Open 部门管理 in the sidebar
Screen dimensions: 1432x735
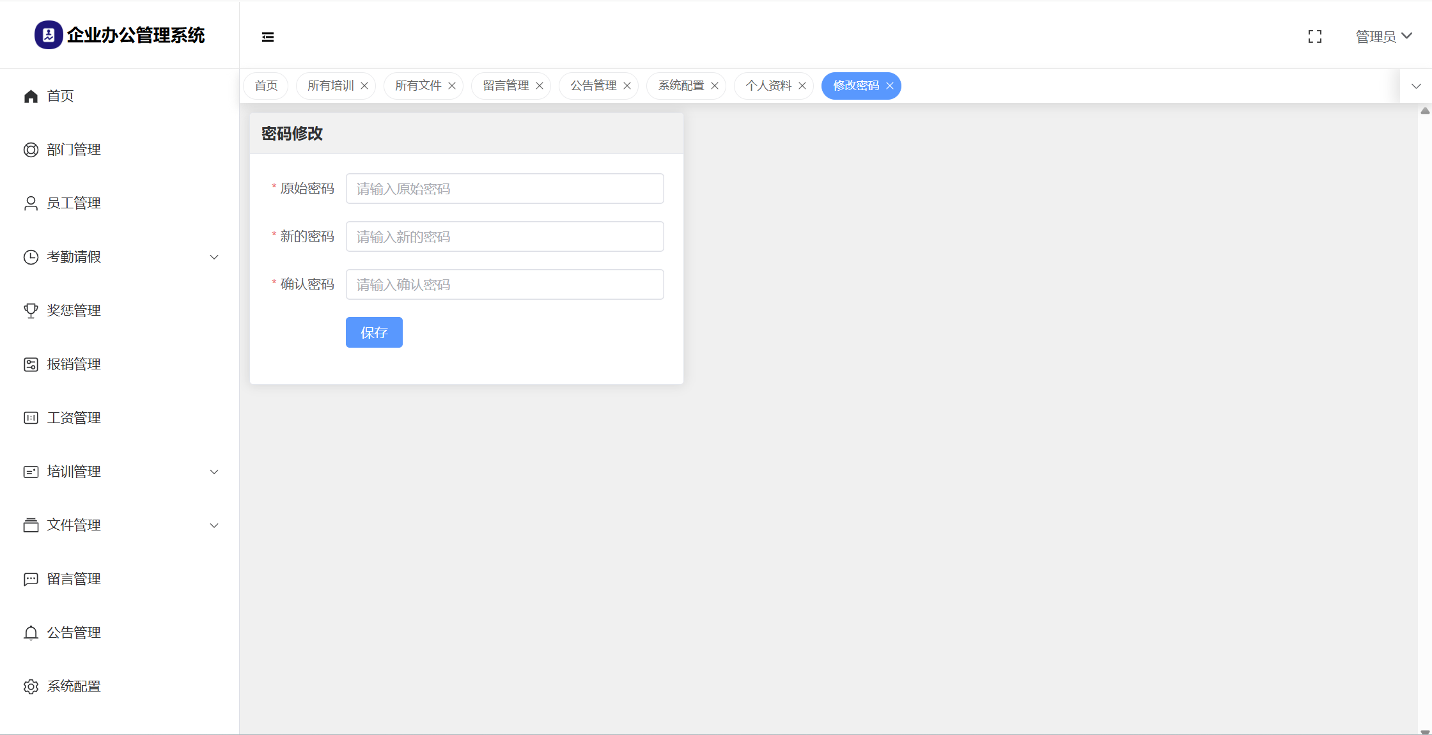coord(74,150)
